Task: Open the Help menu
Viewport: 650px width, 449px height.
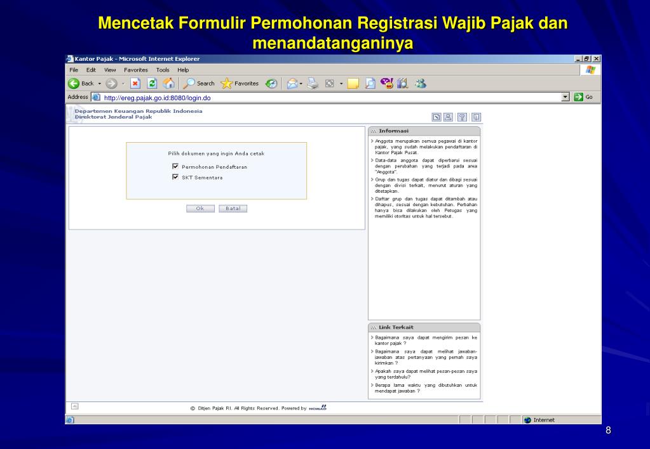Action: pyautogui.click(x=183, y=70)
